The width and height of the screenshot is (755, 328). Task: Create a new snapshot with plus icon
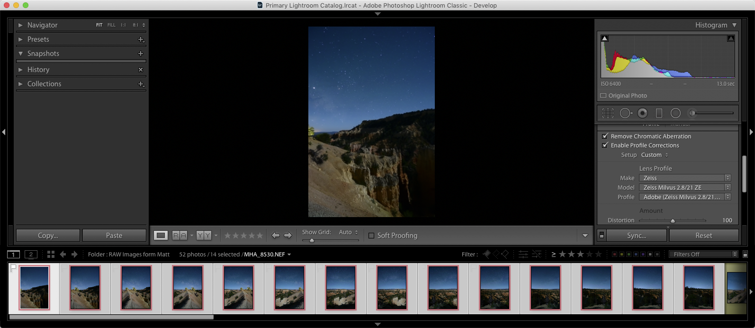coord(141,54)
